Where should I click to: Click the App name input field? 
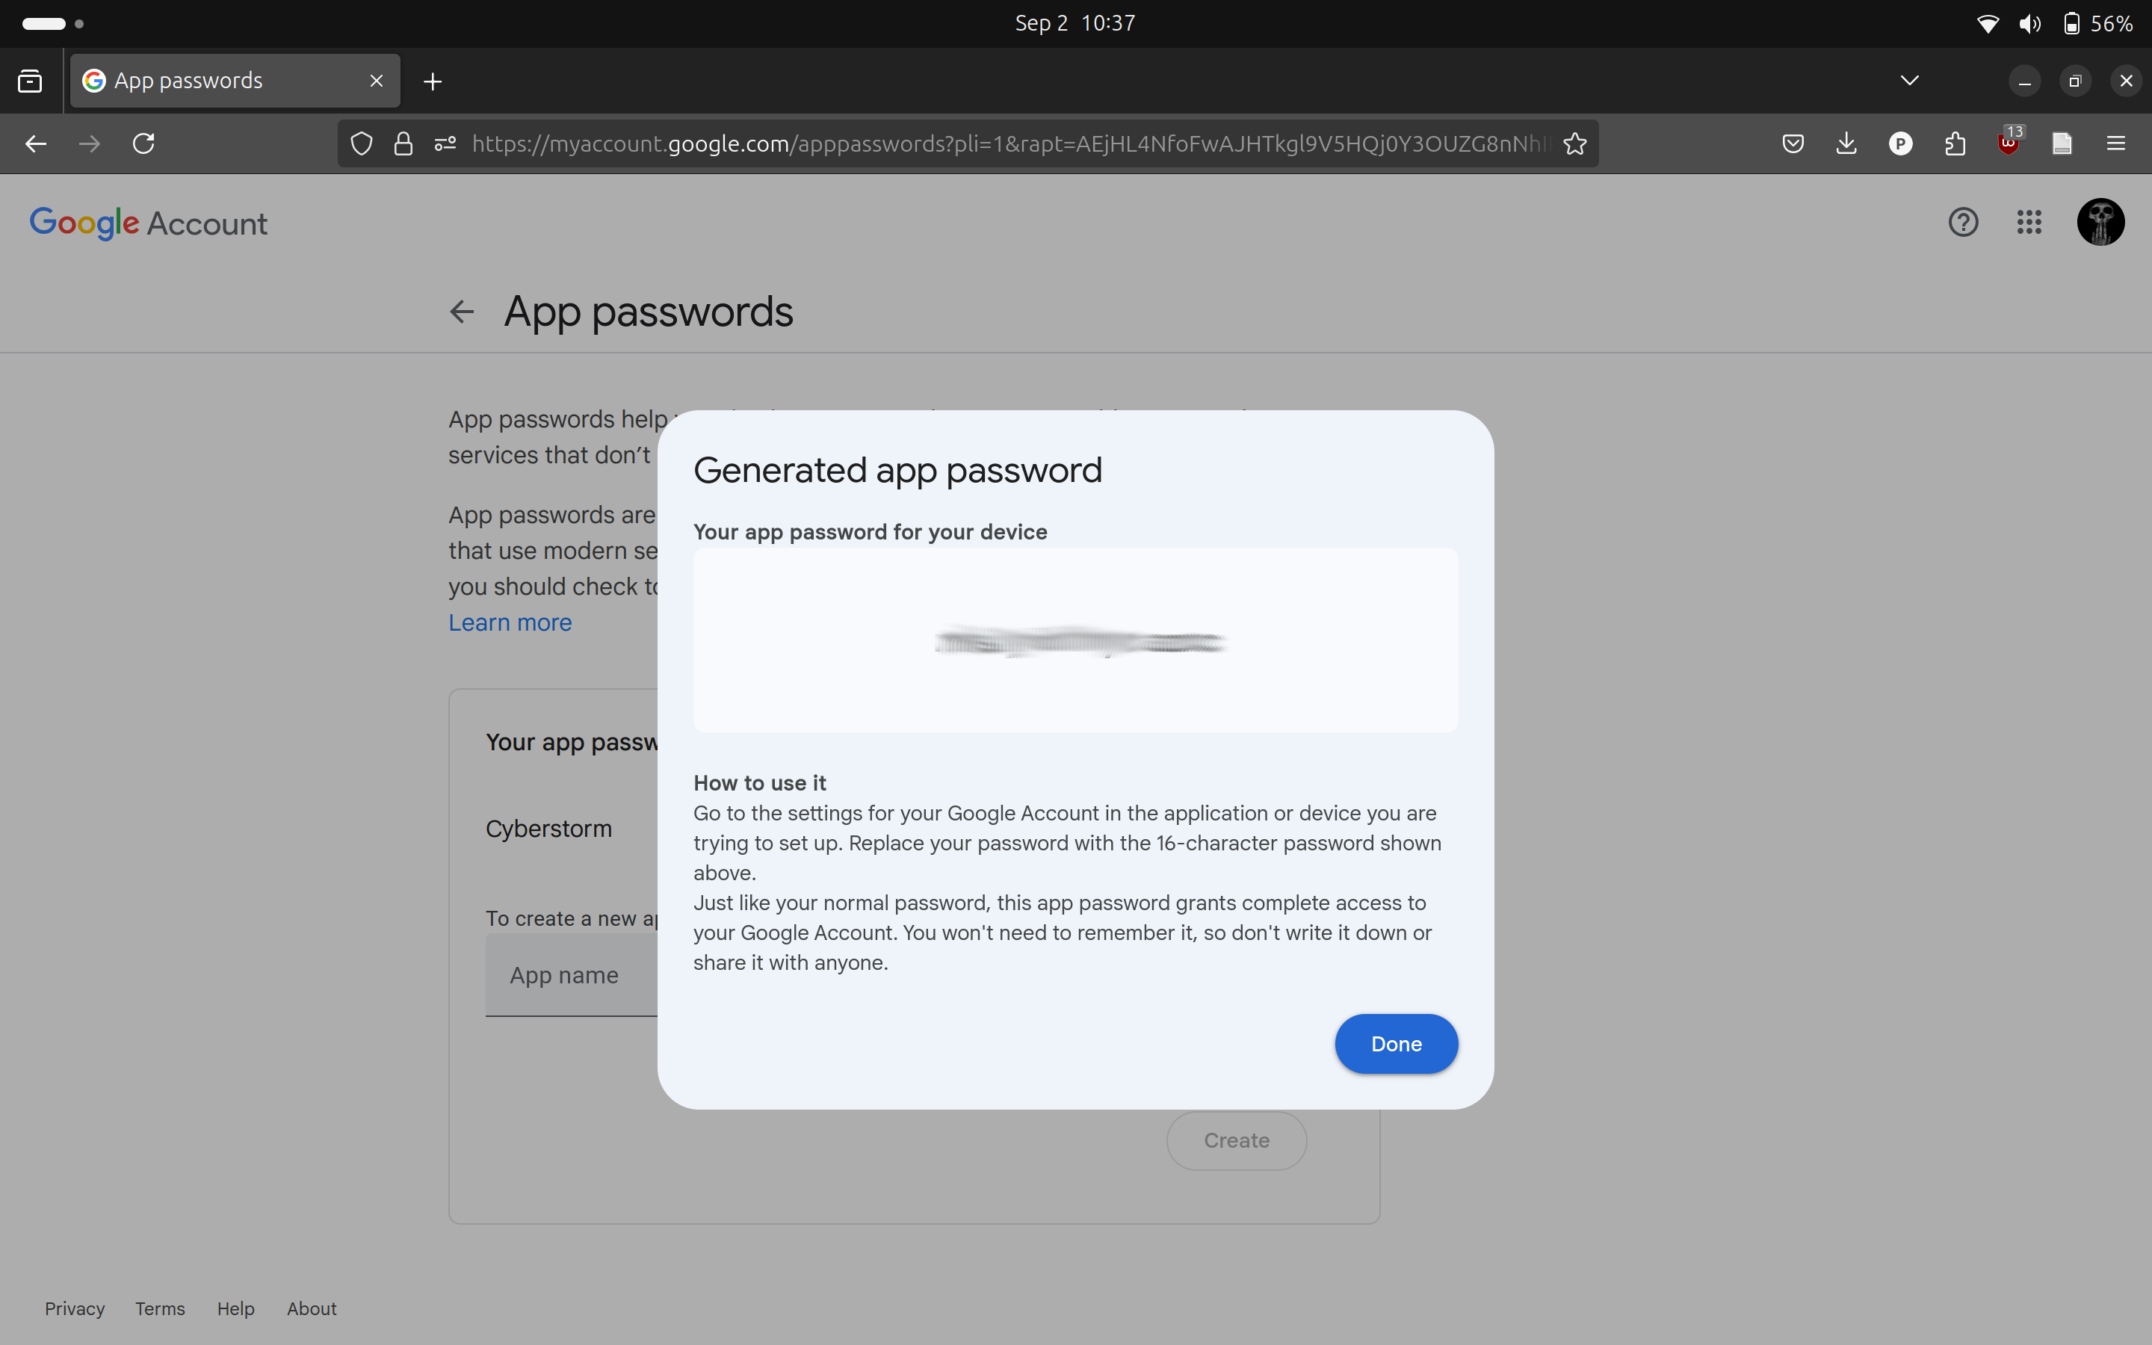coord(566,975)
